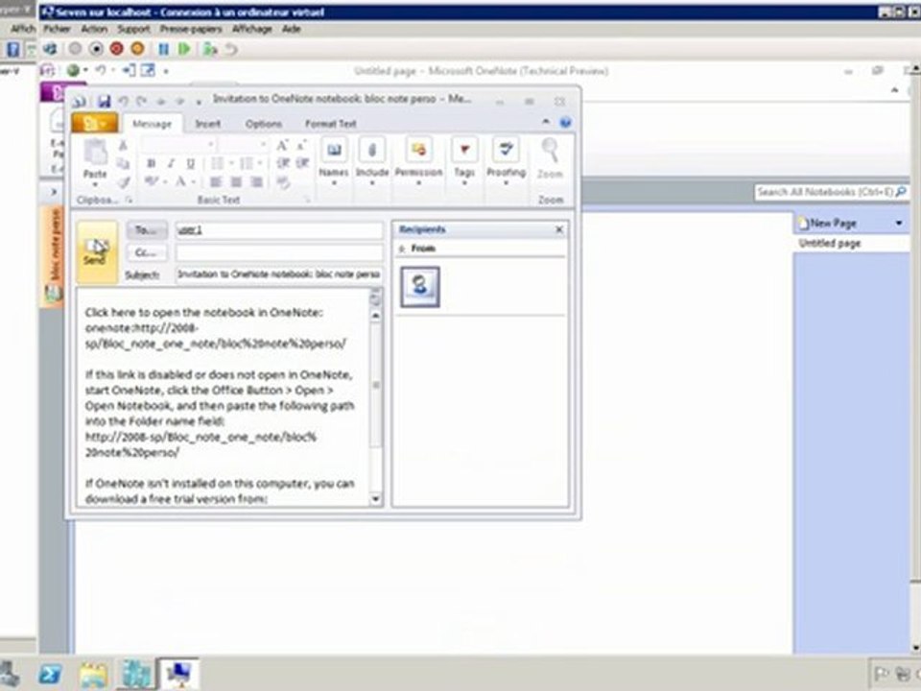Image resolution: width=921 pixels, height=691 pixels.
Task: Click the increase indent icon
Action: tap(302, 163)
